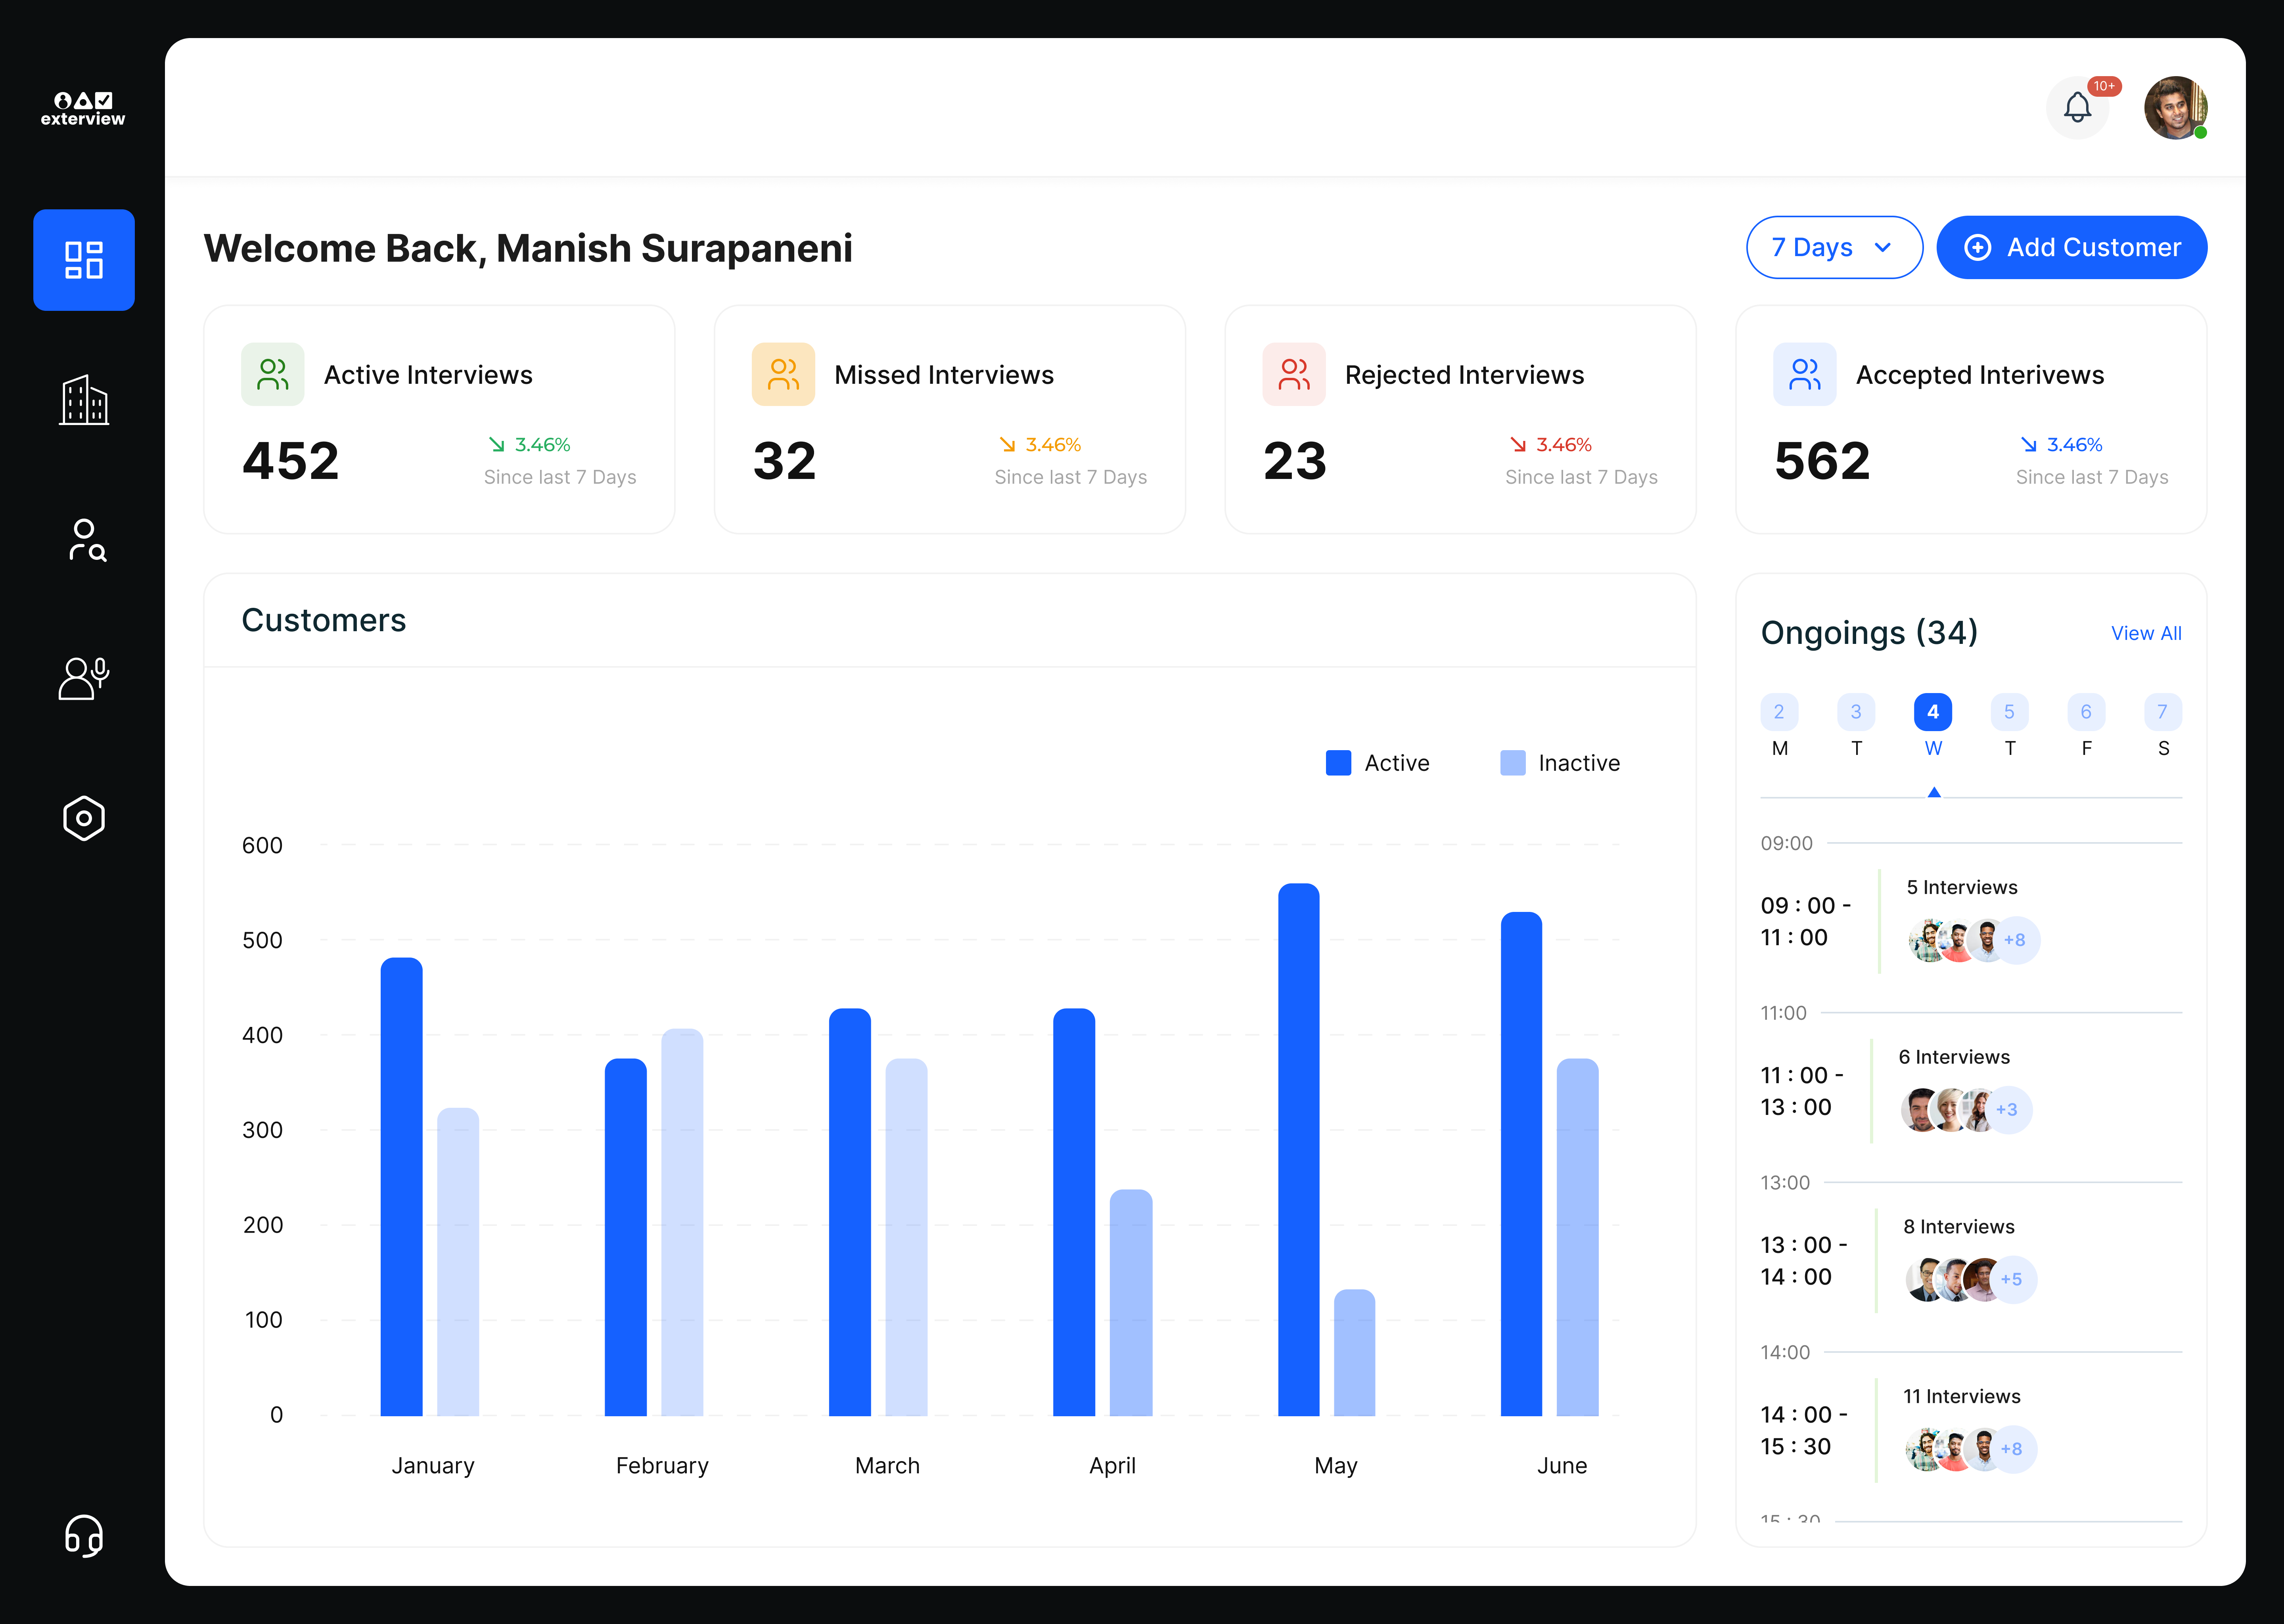The image size is (2284, 1624).
Task: Click the 13 : 00 - 14 : 00 time range
Action: click(x=1804, y=1261)
